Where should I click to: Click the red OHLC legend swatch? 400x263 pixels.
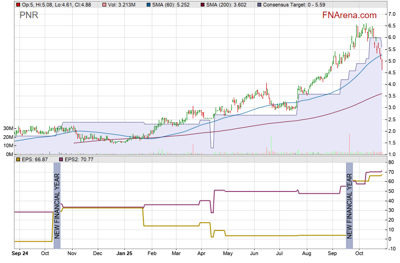pyautogui.click(x=18, y=5)
